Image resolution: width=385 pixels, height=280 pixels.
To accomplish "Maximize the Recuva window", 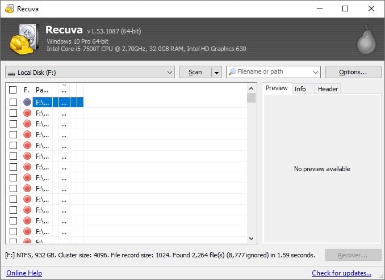I will [x=345, y=9].
